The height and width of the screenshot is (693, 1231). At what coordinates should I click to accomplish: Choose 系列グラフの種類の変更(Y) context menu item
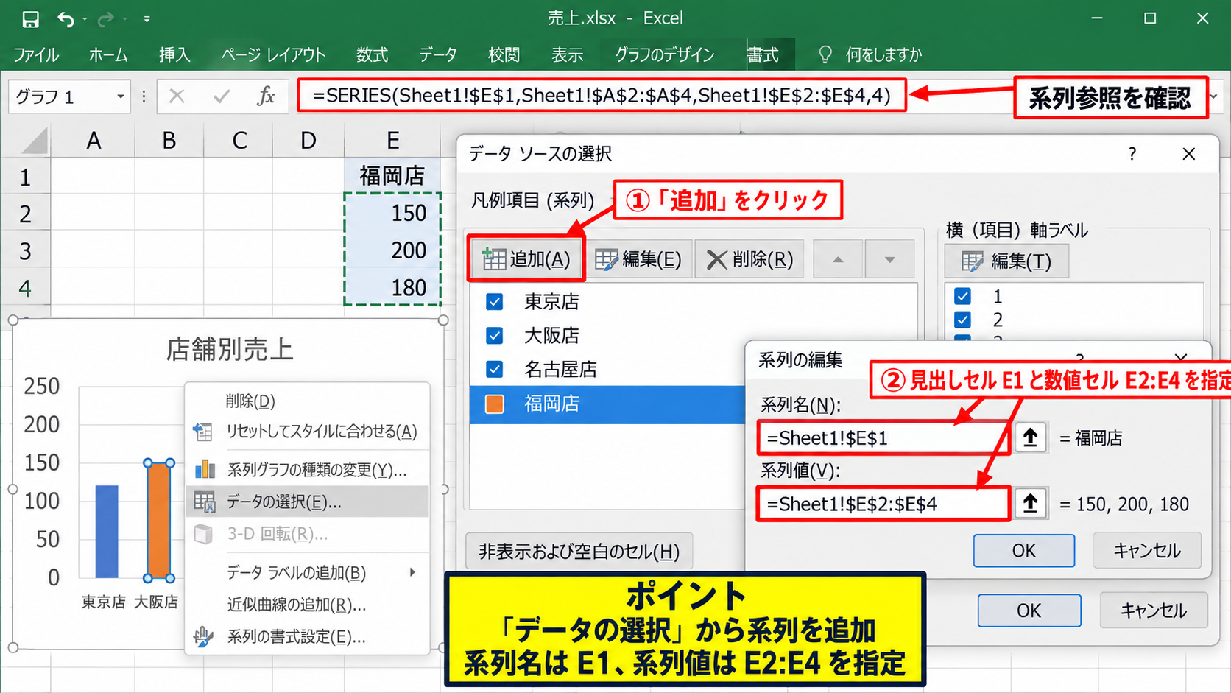tap(308, 470)
